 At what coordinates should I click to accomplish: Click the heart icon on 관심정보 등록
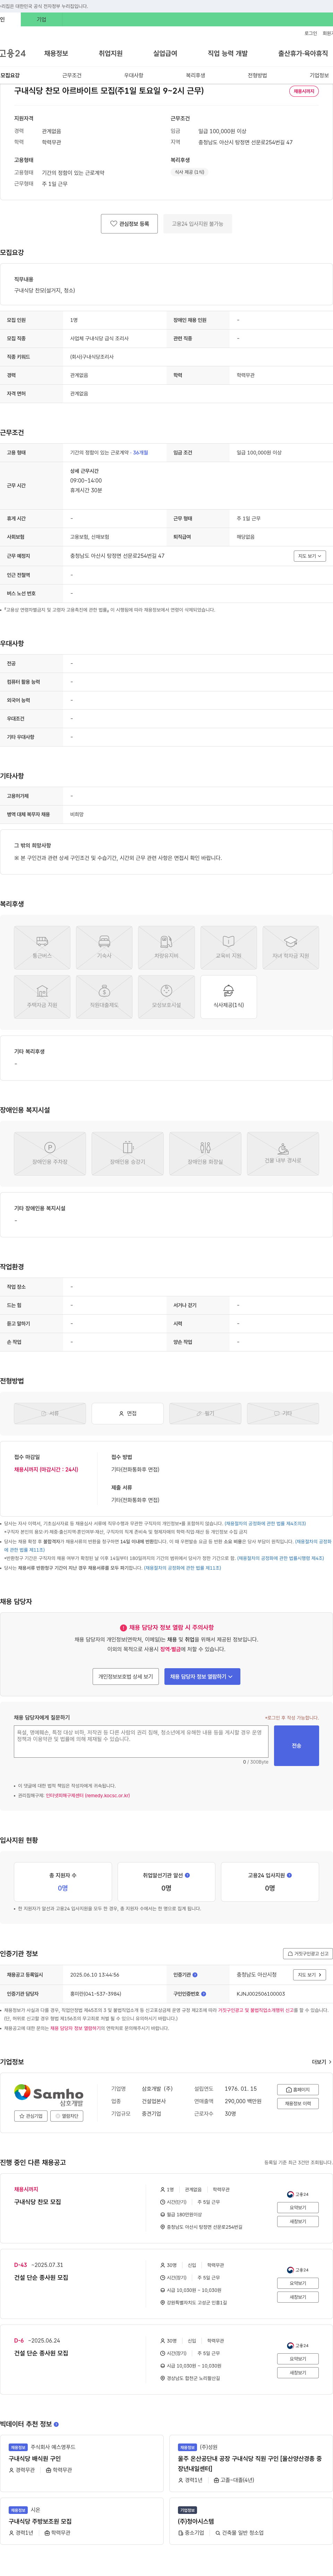point(114,224)
